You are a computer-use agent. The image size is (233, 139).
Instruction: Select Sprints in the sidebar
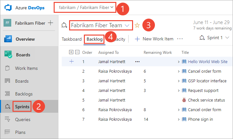[x=22, y=107]
